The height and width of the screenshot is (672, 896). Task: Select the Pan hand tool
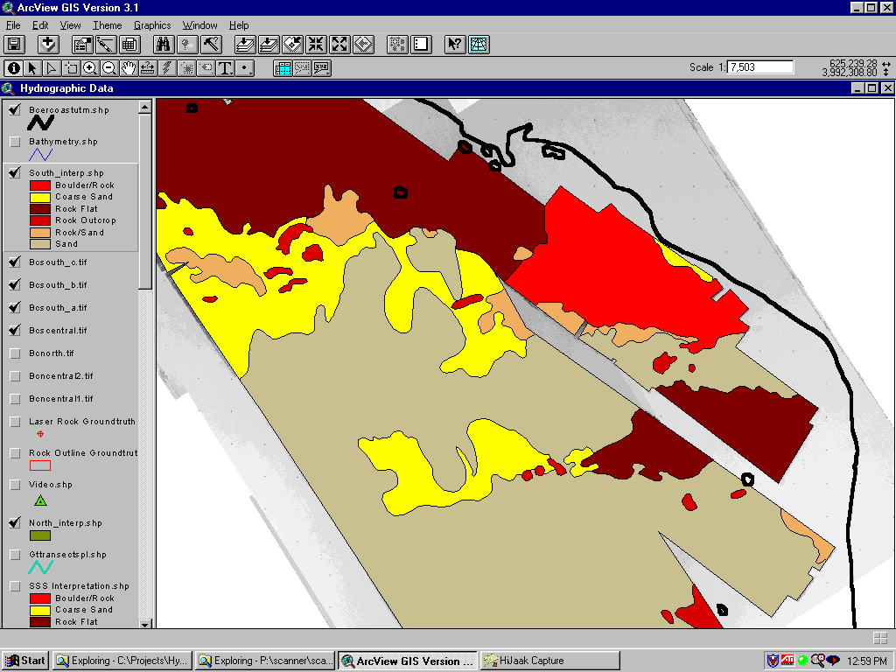(x=129, y=67)
